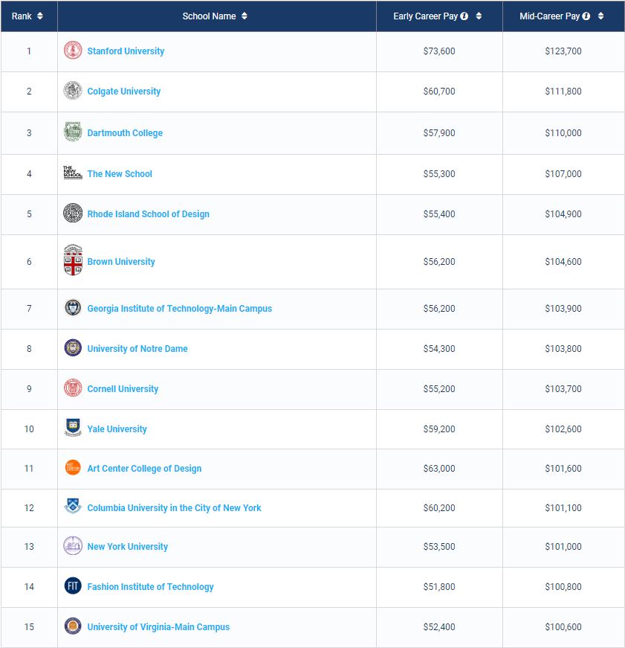This screenshot has height=648, width=625.
Task: Click the Brown University crest logo
Action: (73, 260)
